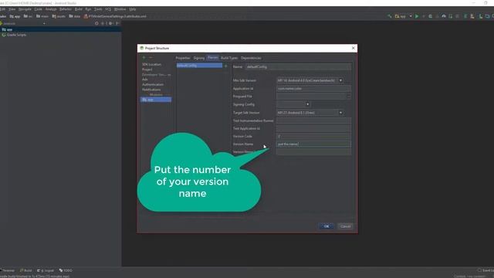Click the Debug app bug icon

[x=431, y=16]
